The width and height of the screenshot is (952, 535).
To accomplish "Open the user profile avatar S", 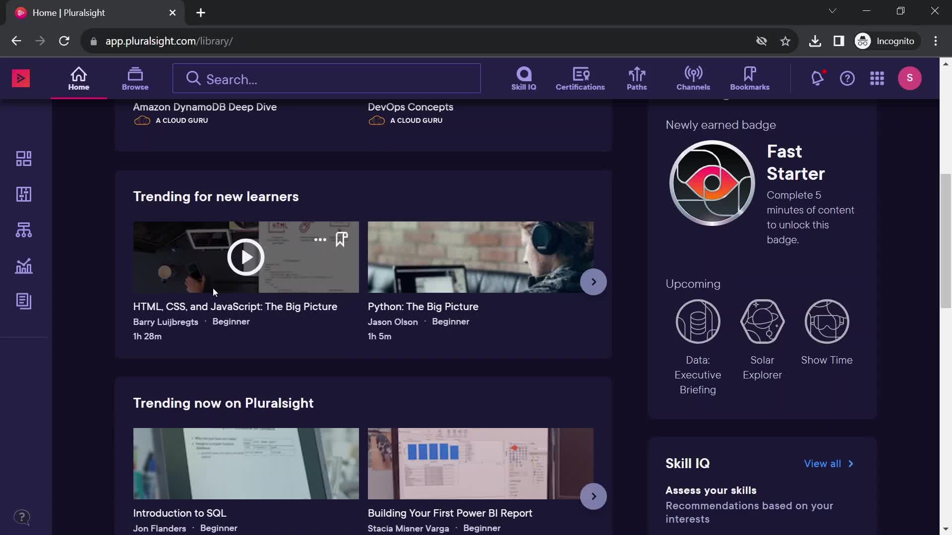I will click(x=909, y=78).
